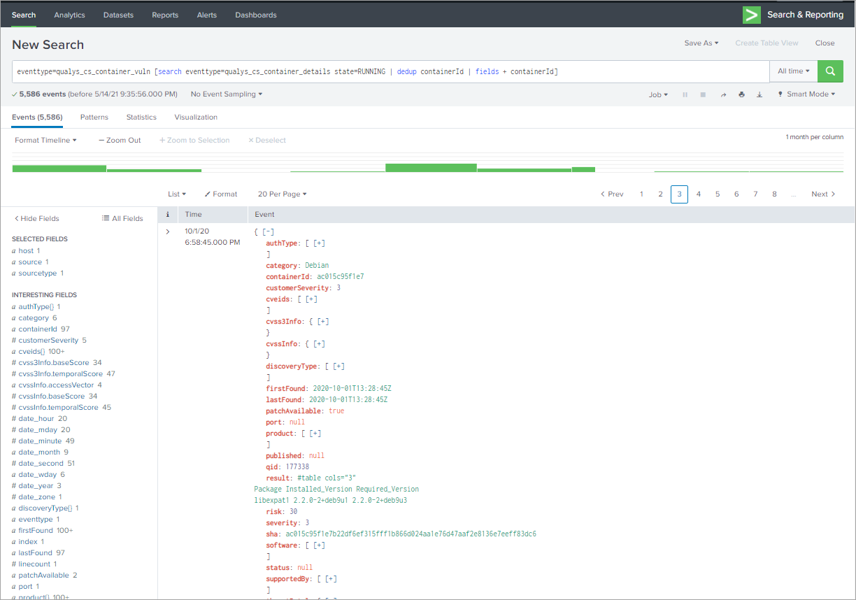Switch to the Patterns tab
The width and height of the screenshot is (856, 600).
pos(94,117)
